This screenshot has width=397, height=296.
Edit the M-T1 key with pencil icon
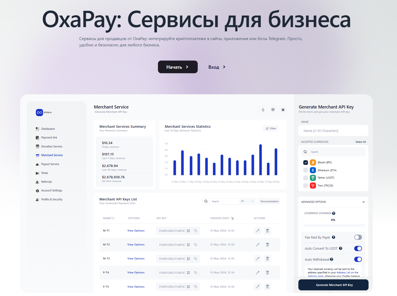(258, 231)
